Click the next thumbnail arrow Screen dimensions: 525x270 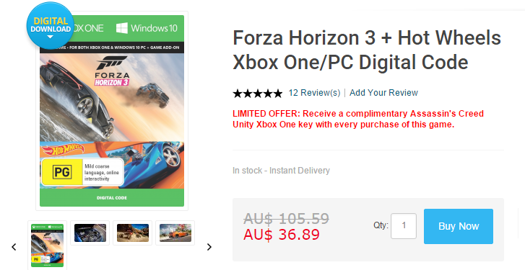pyautogui.click(x=209, y=247)
